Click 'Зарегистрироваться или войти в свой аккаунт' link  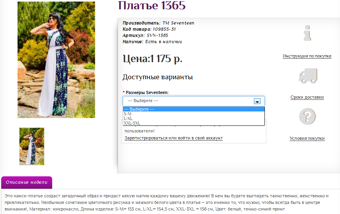coord(173,138)
